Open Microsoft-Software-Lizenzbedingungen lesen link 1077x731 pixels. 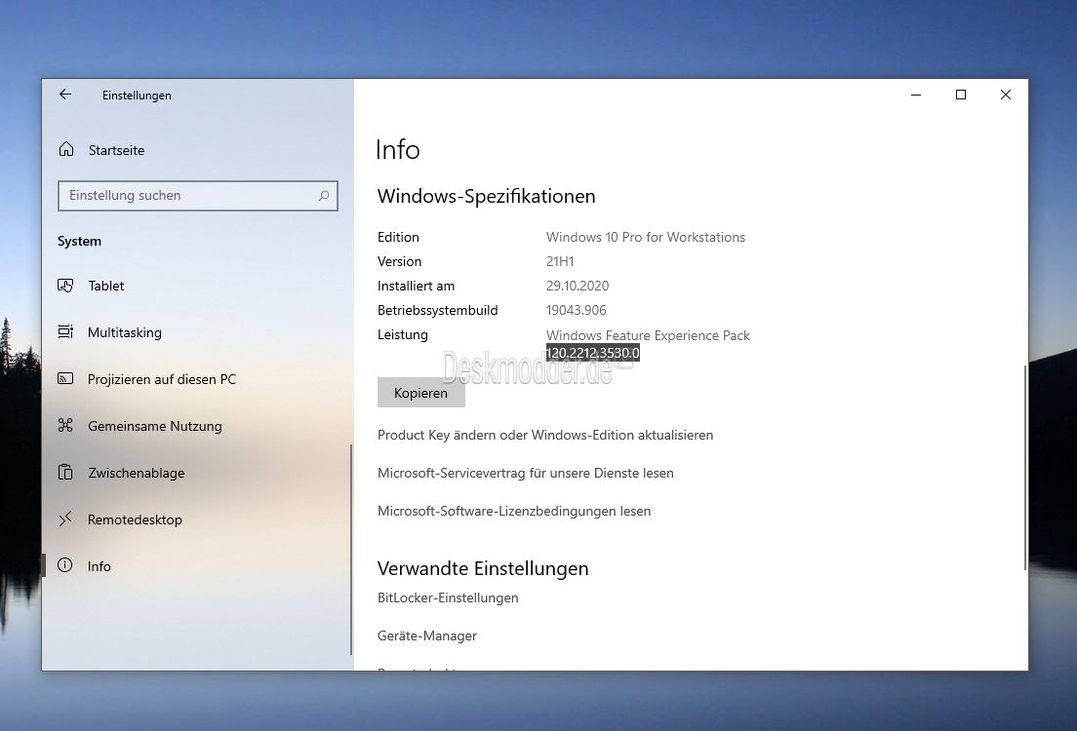tap(514, 512)
